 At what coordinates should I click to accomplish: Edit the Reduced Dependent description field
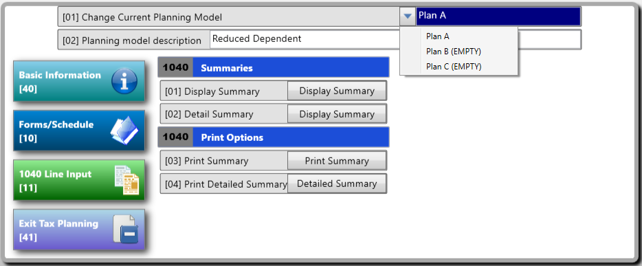click(x=395, y=40)
